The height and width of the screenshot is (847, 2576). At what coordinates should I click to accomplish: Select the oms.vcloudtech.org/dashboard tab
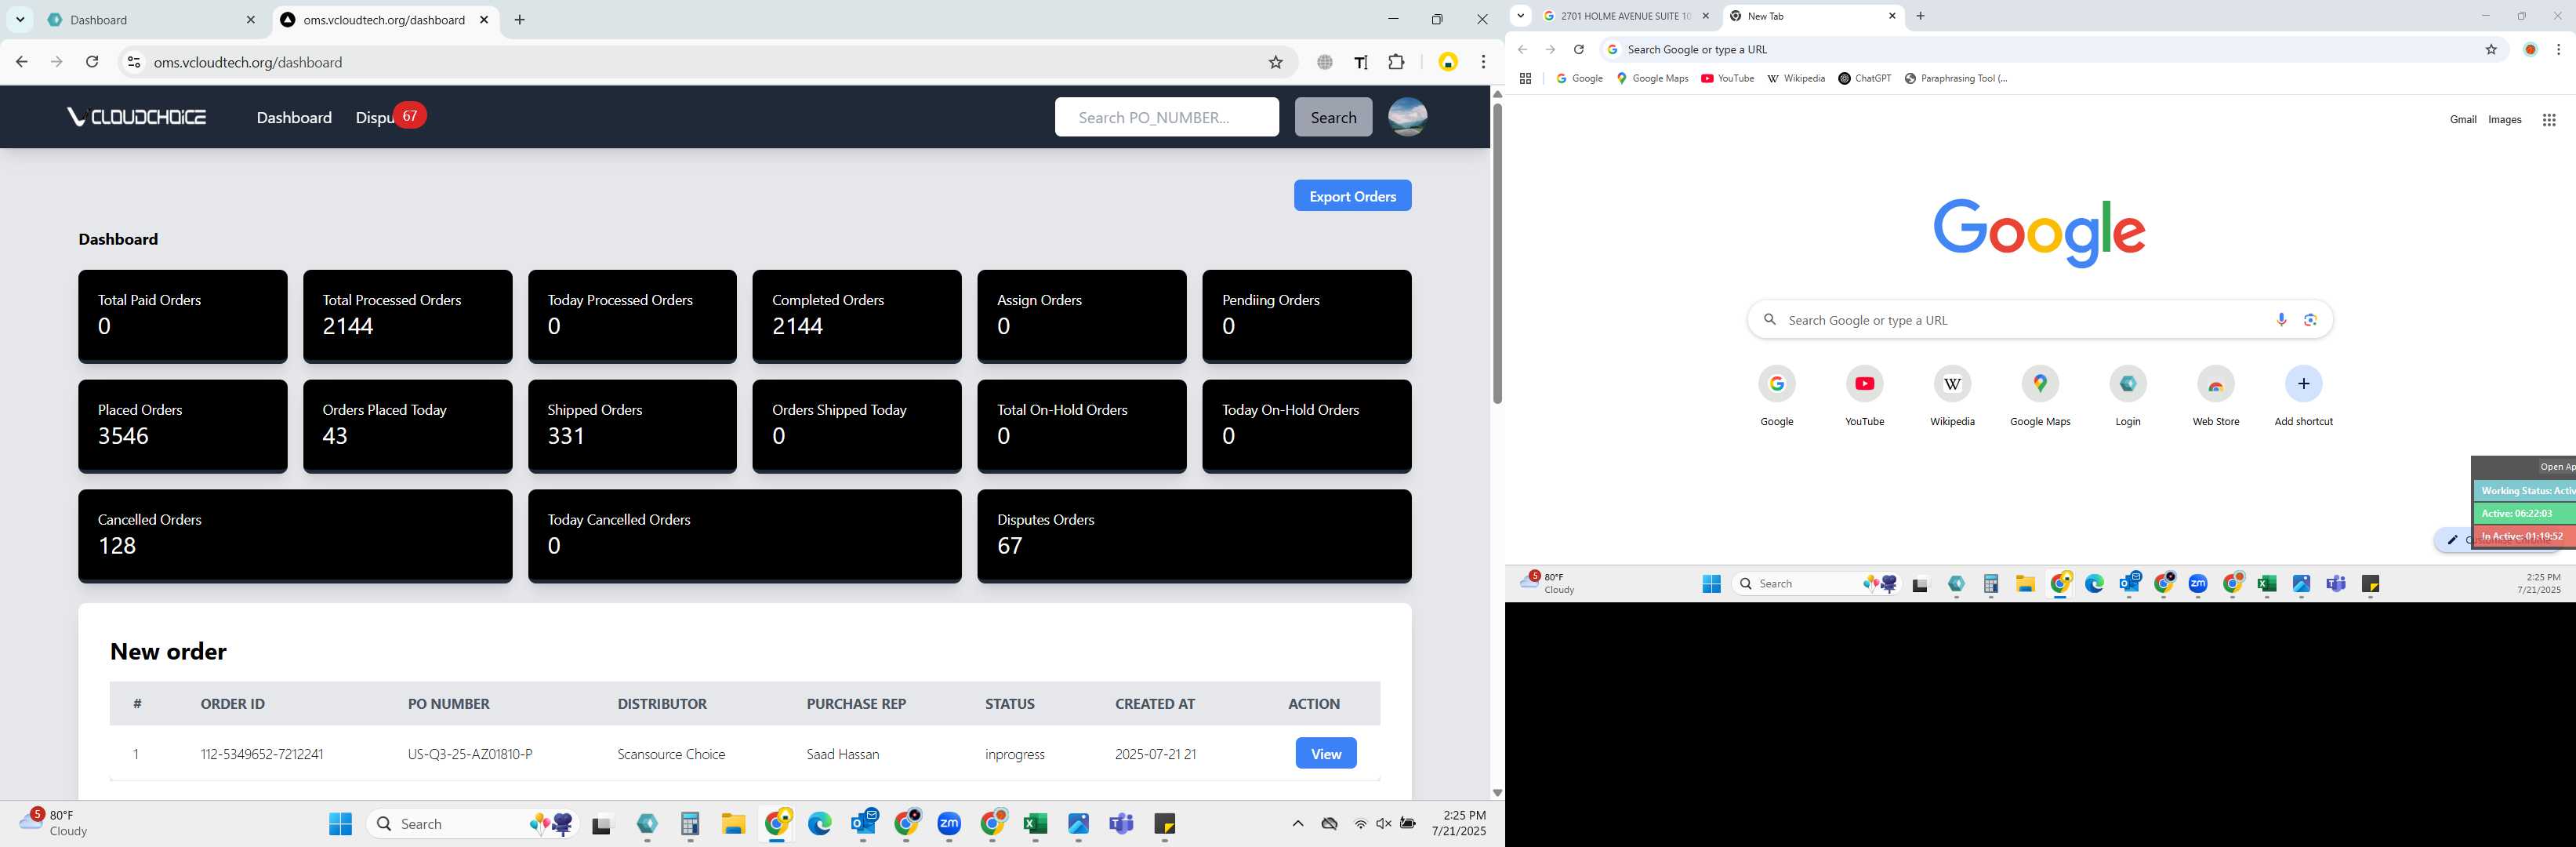pyautogui.click(x=385, y=19)
